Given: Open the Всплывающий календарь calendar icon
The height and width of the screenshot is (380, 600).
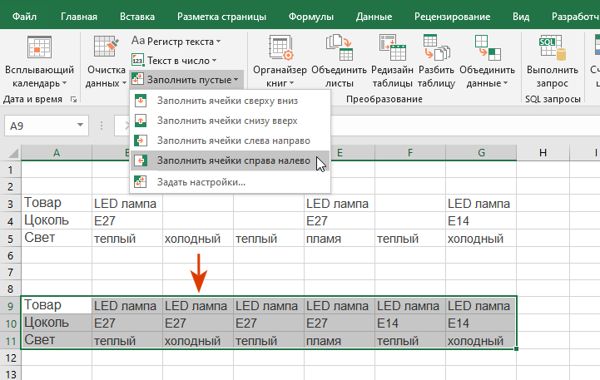Looking at the screenshot, I should pyautogui.click(x=39, y=50).
